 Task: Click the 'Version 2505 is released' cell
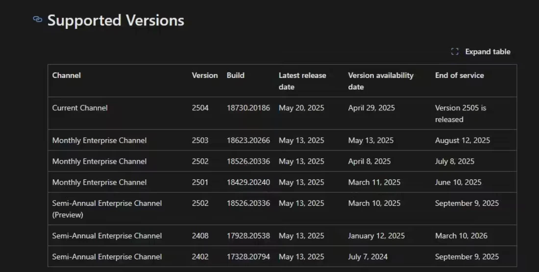tap(460, 113)
